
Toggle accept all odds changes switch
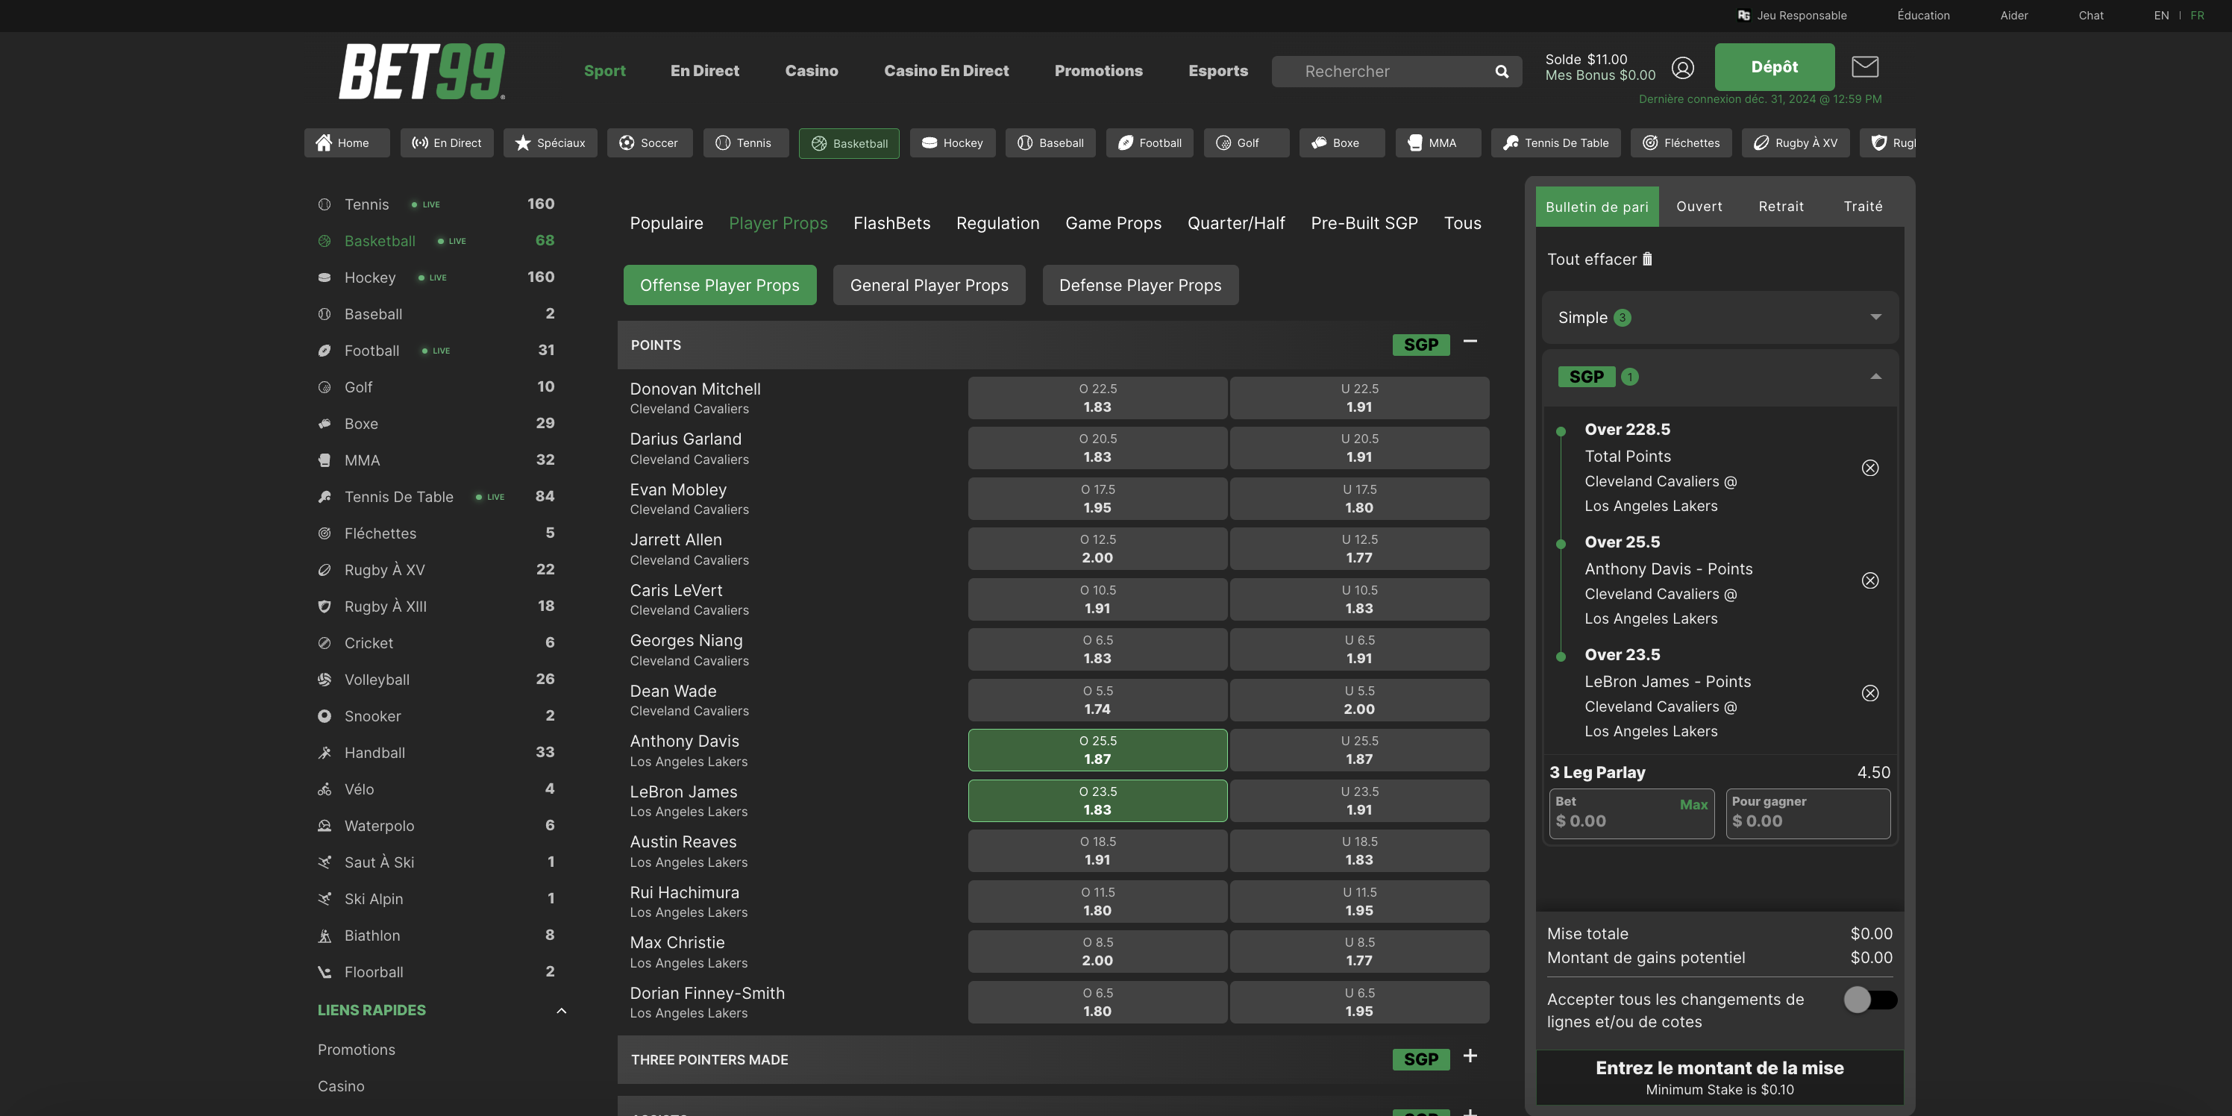tap(1869, 1000)
